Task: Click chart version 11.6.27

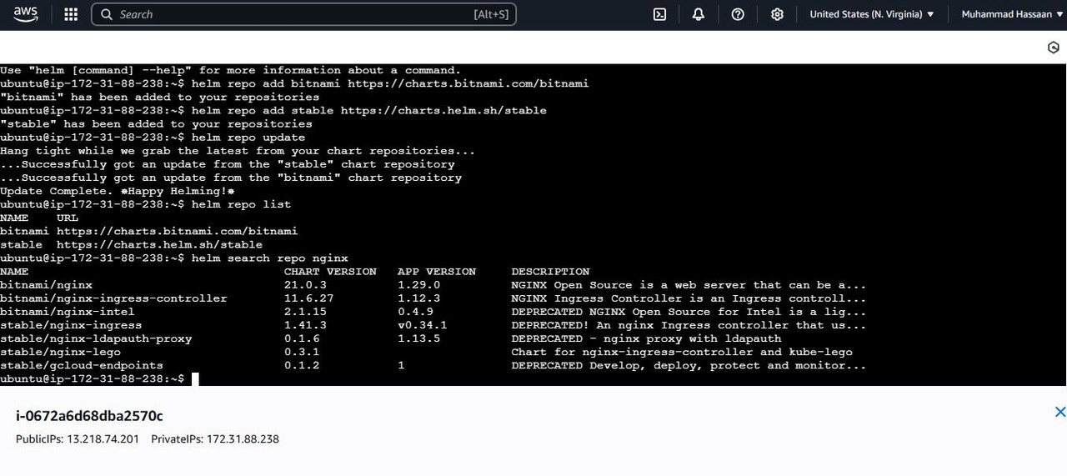Action: pyautogui.click(x=308, y=298)
